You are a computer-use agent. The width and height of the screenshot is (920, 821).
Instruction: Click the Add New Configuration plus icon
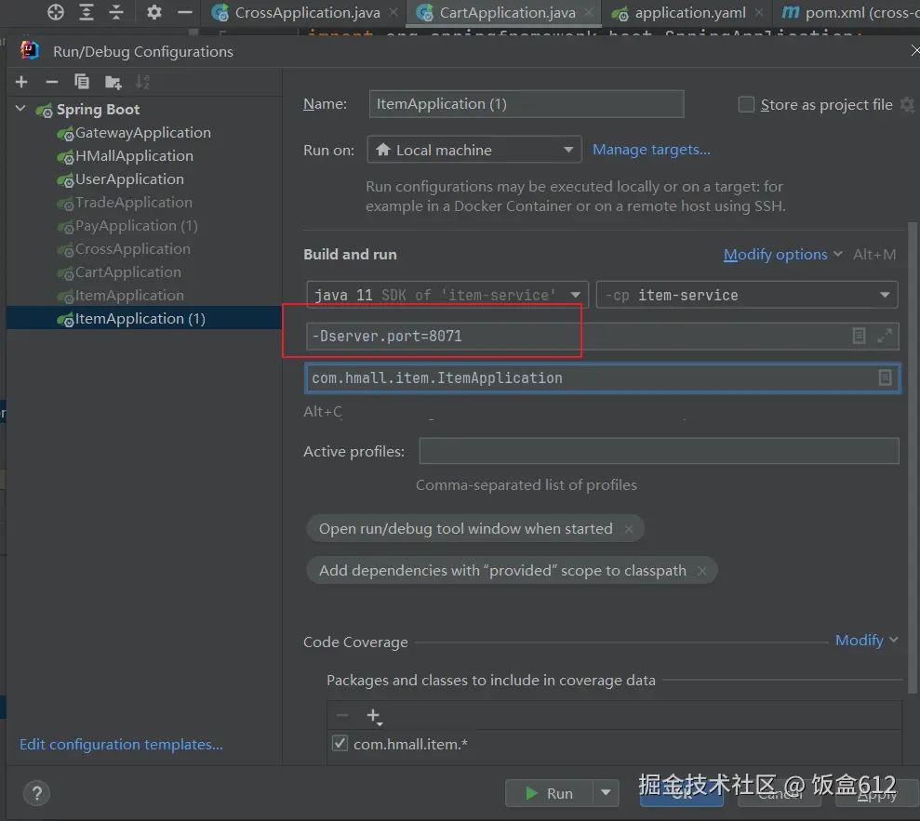(x=21, y=82)
